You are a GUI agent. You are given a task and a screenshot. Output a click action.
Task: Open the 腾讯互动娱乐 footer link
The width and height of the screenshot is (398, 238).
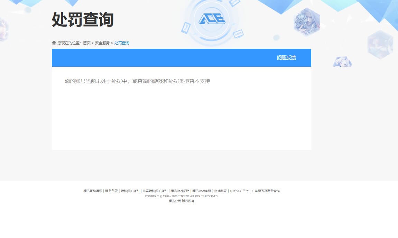(x=92, y=191)
